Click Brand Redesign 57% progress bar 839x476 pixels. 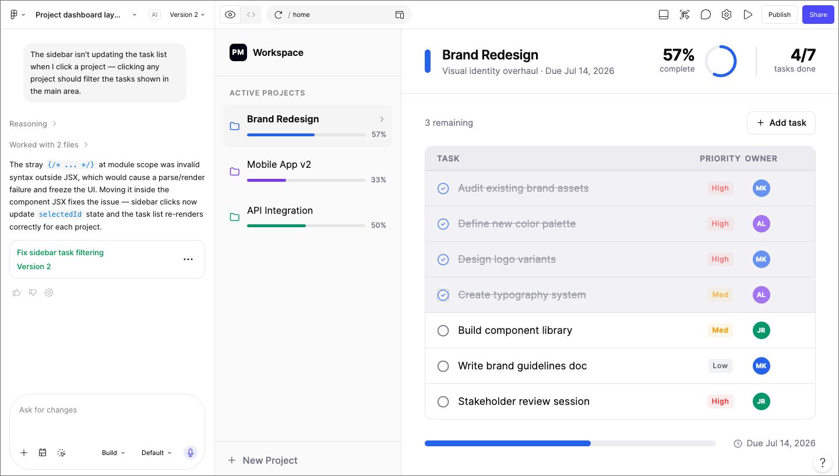click(x=306, y=135)
